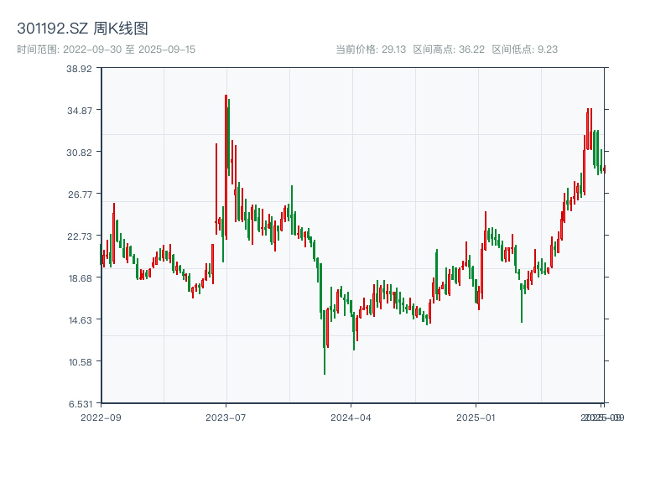Click y-axis label 18.68
Image resolution: width=671 pixels, height=503 pixels.
click(80, 278)
